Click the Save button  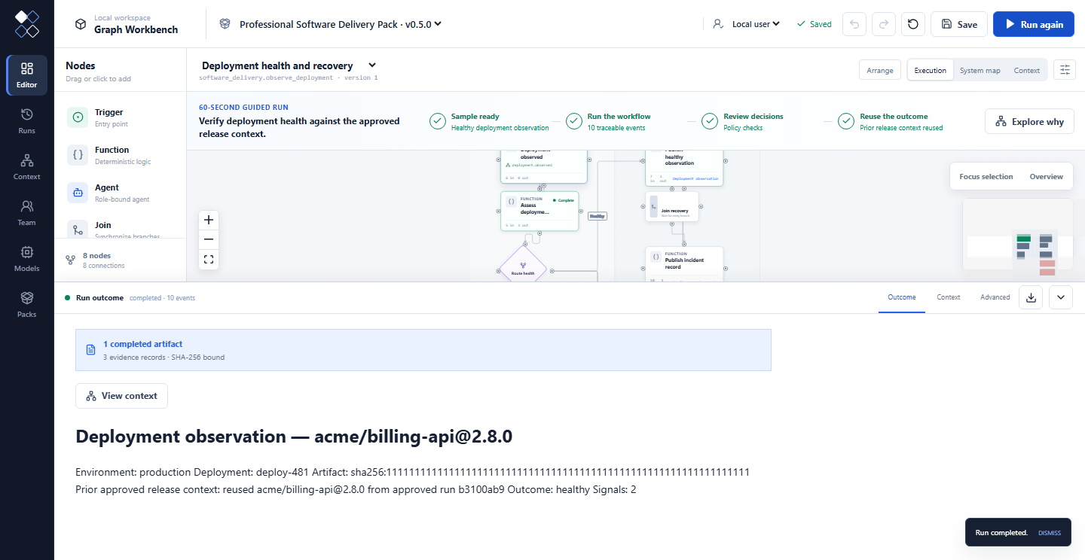(959, 24)
